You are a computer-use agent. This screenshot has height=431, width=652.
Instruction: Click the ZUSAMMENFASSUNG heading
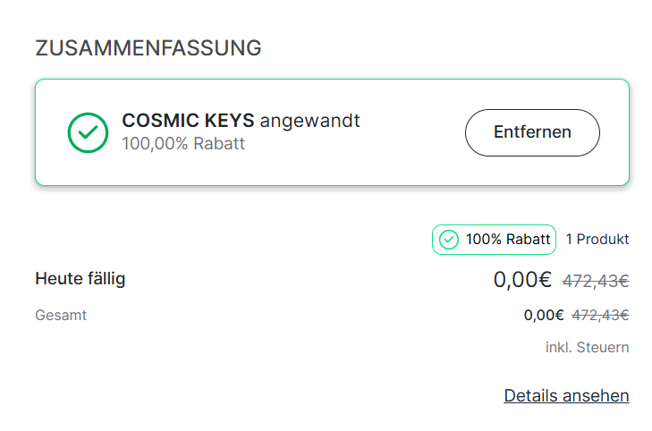point(148,48)
